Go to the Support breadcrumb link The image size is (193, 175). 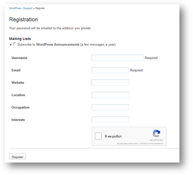click(x=28, y=8)
